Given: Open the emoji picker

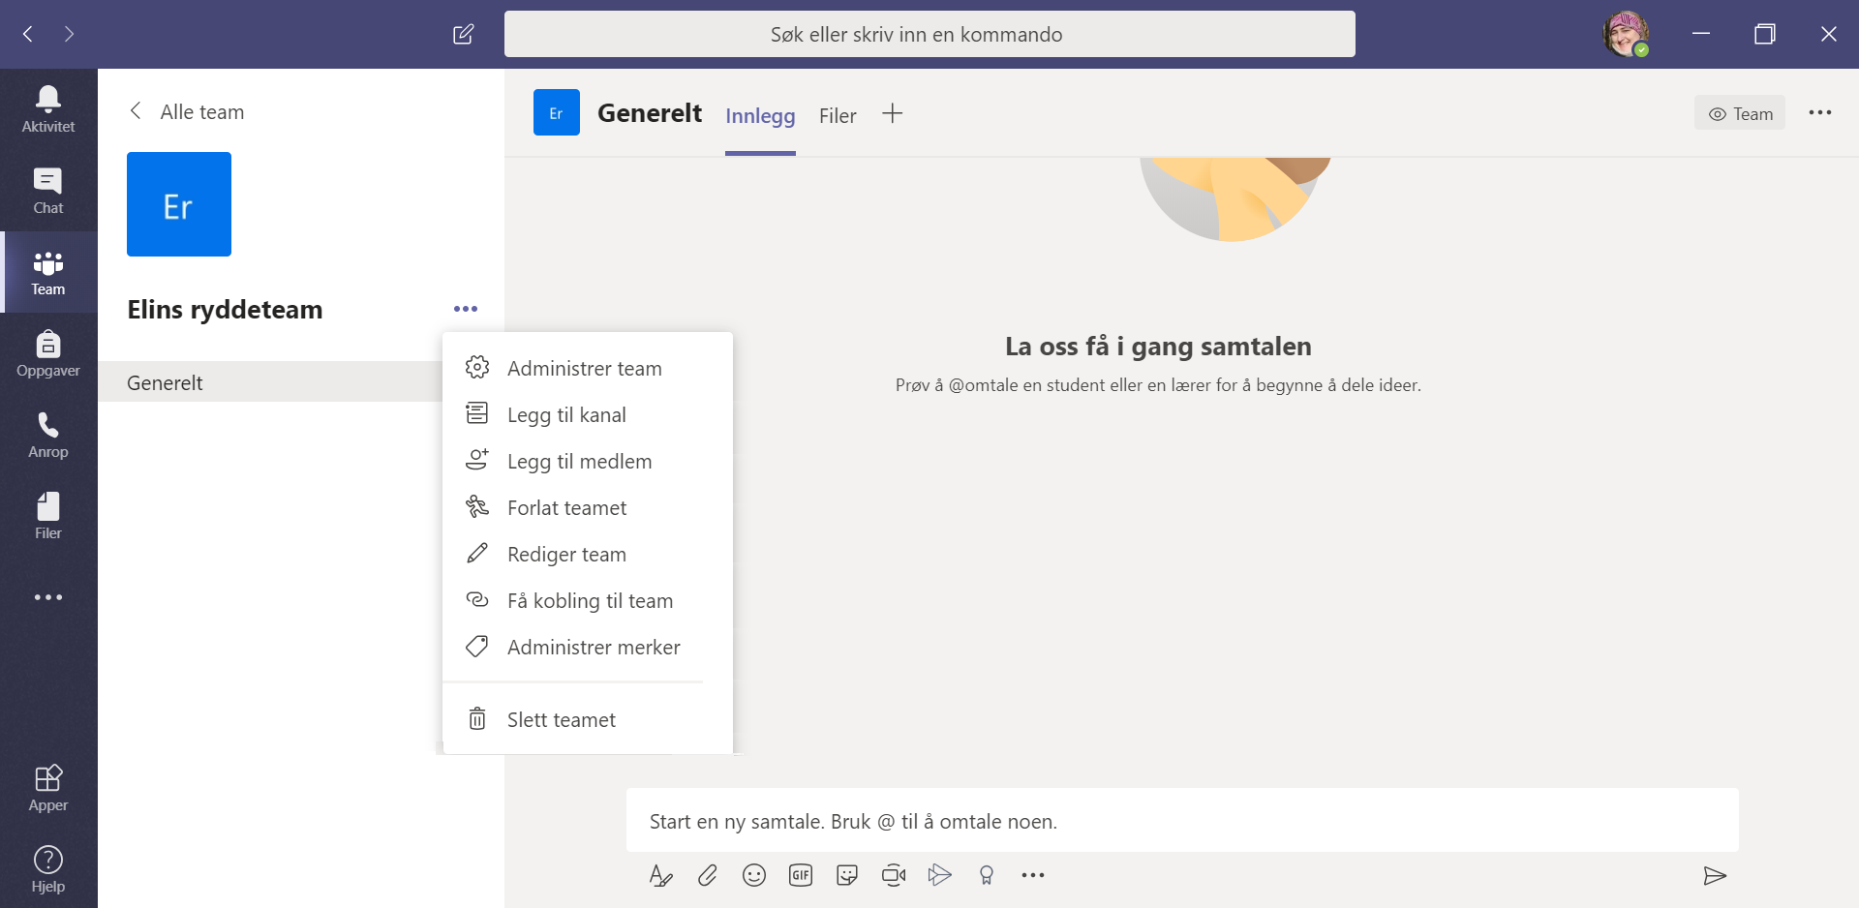Looking at the screenshot, I should 754,876.
